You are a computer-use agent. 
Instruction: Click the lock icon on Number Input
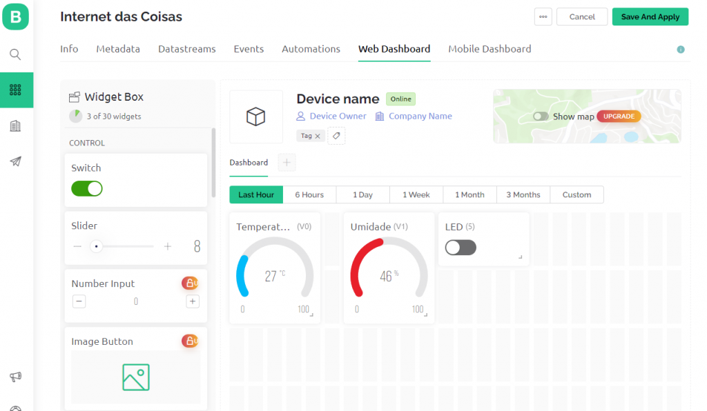(x=190, y=283)
